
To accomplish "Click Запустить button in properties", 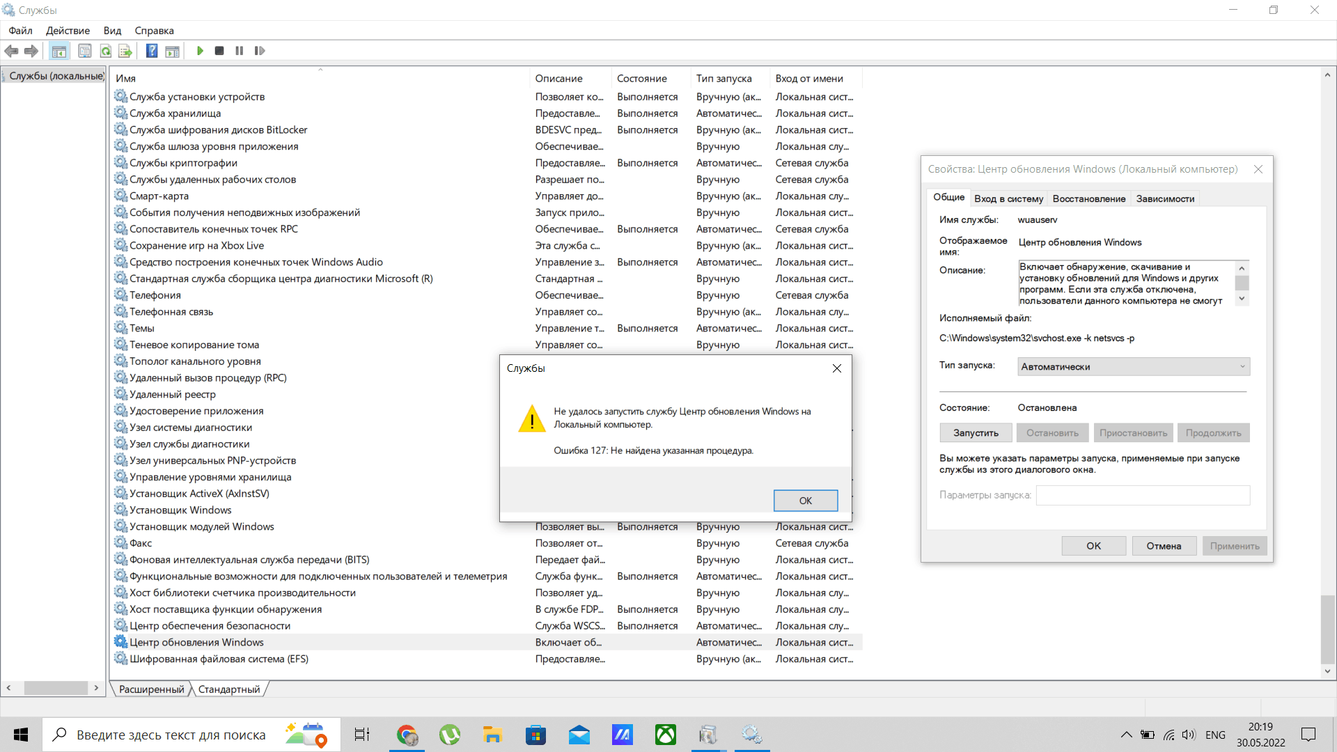I will pos(976,433).
